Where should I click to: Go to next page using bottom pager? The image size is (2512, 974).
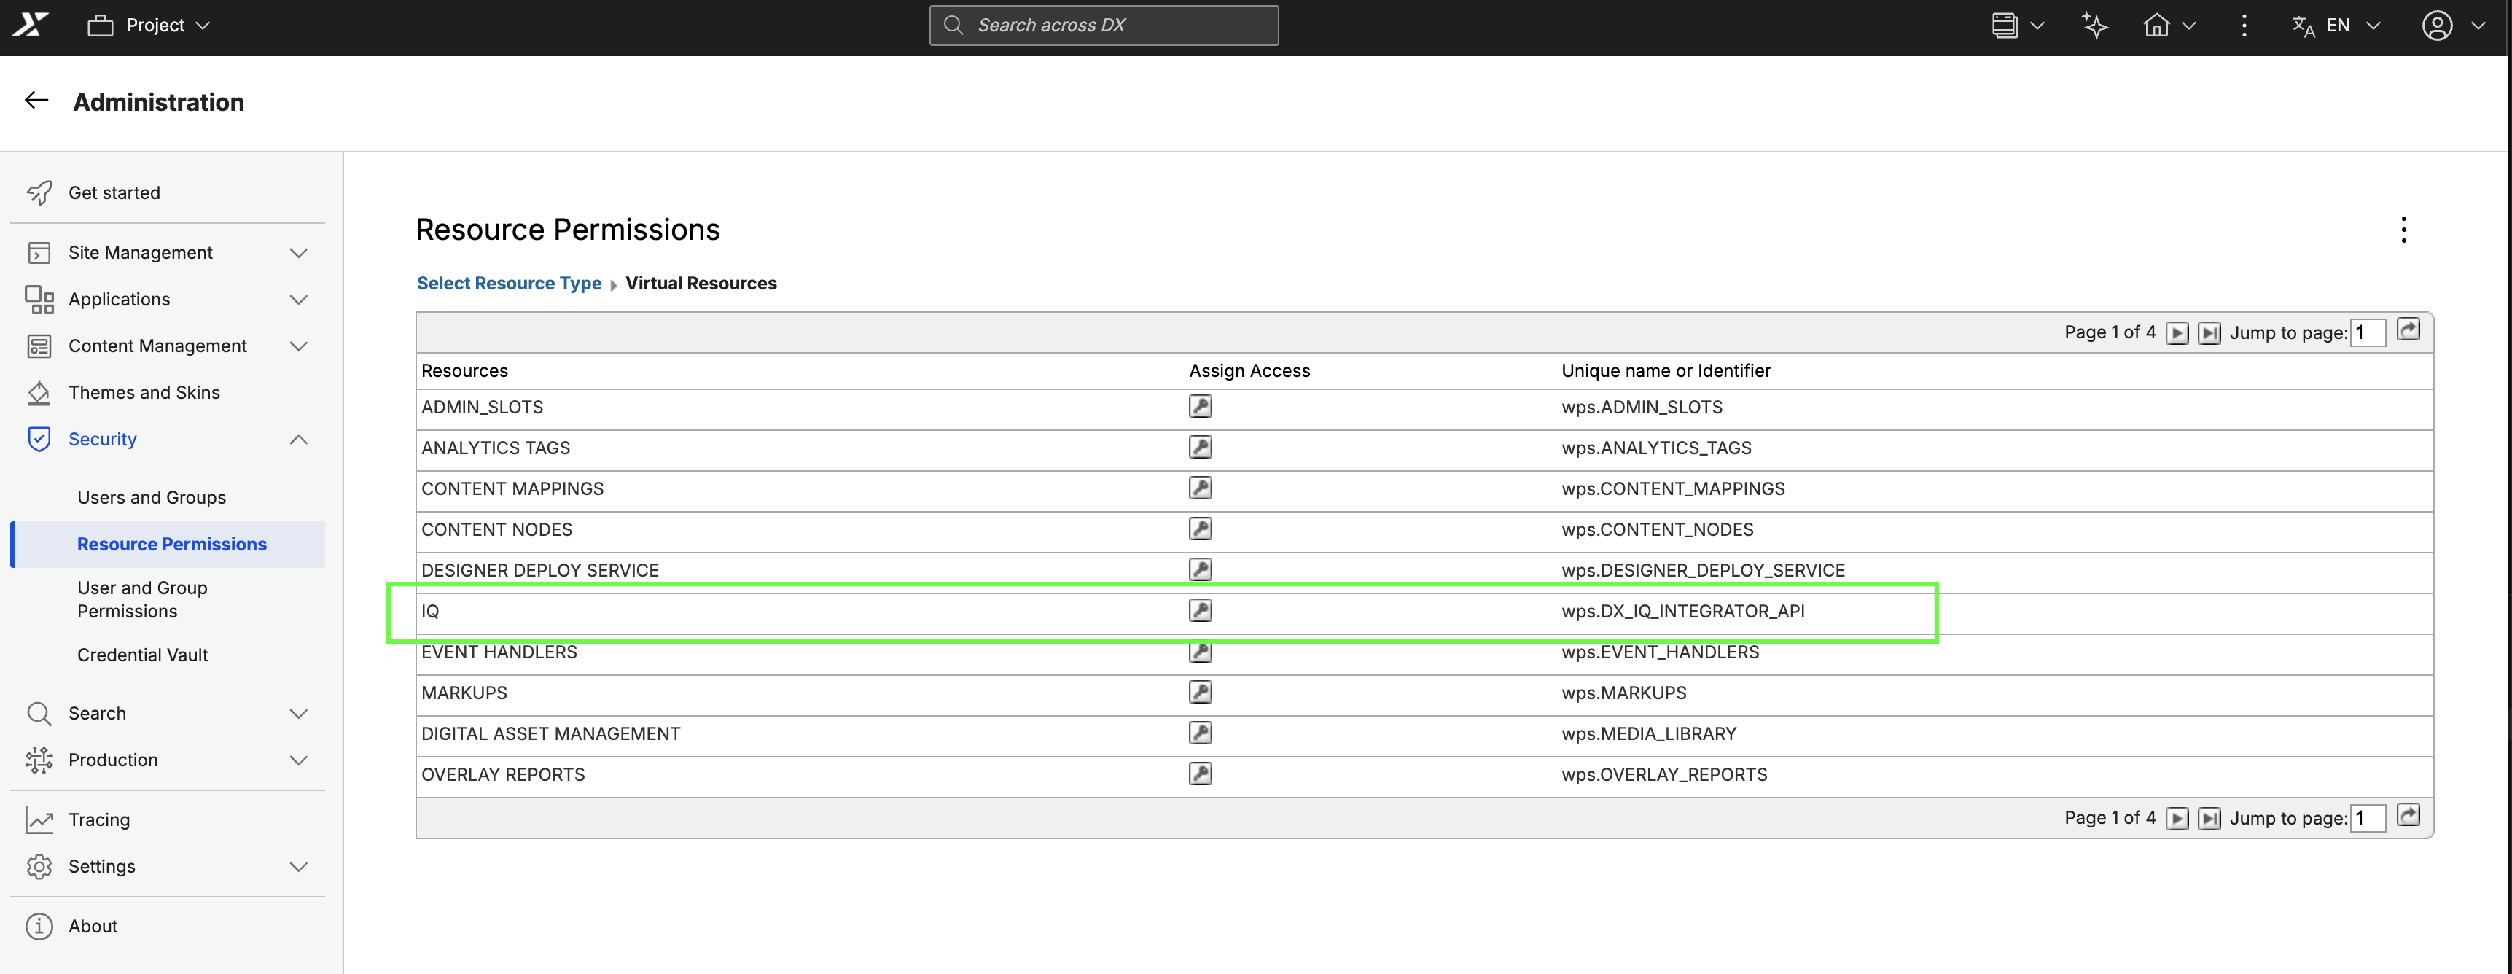2177,819
